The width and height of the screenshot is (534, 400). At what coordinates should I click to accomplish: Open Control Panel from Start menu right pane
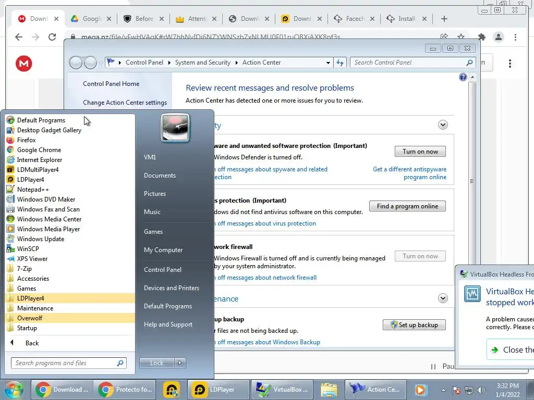coord(163,270)
